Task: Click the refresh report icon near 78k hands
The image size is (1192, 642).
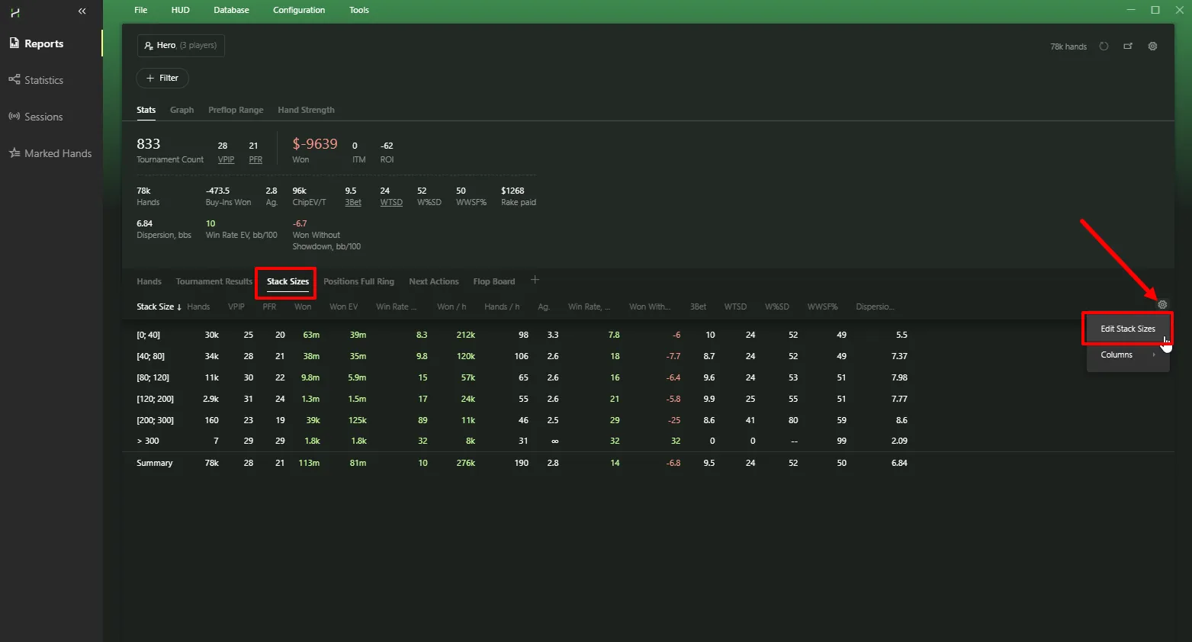Action: click(x=1104, y=47)
